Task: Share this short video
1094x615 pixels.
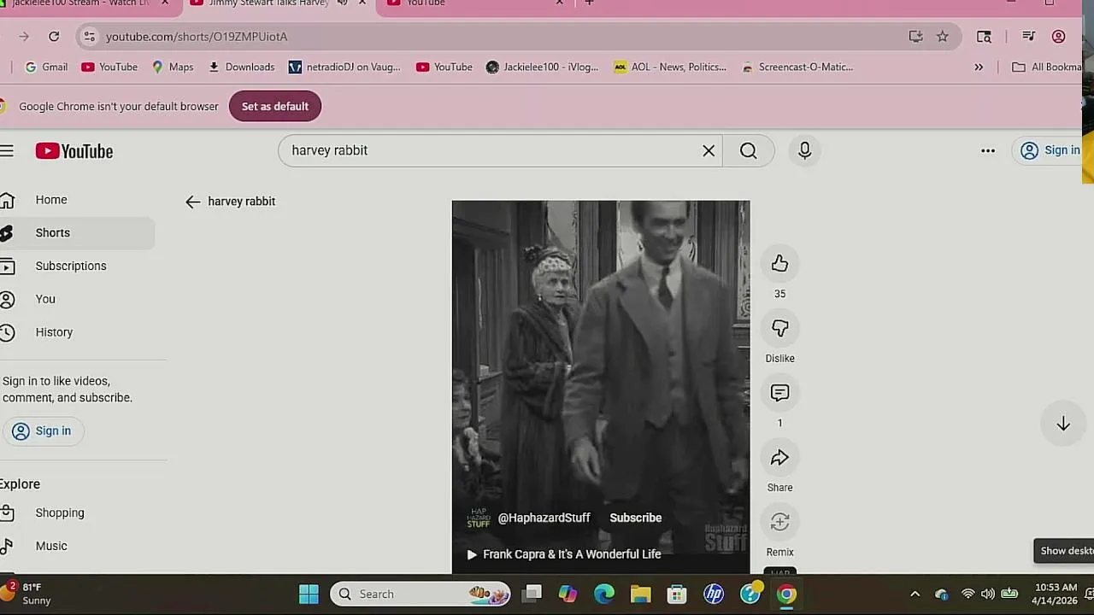Action: [779, 458]
